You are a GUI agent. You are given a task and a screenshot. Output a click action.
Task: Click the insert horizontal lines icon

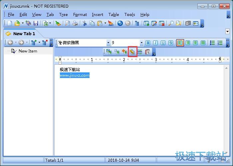click(140, 52)
